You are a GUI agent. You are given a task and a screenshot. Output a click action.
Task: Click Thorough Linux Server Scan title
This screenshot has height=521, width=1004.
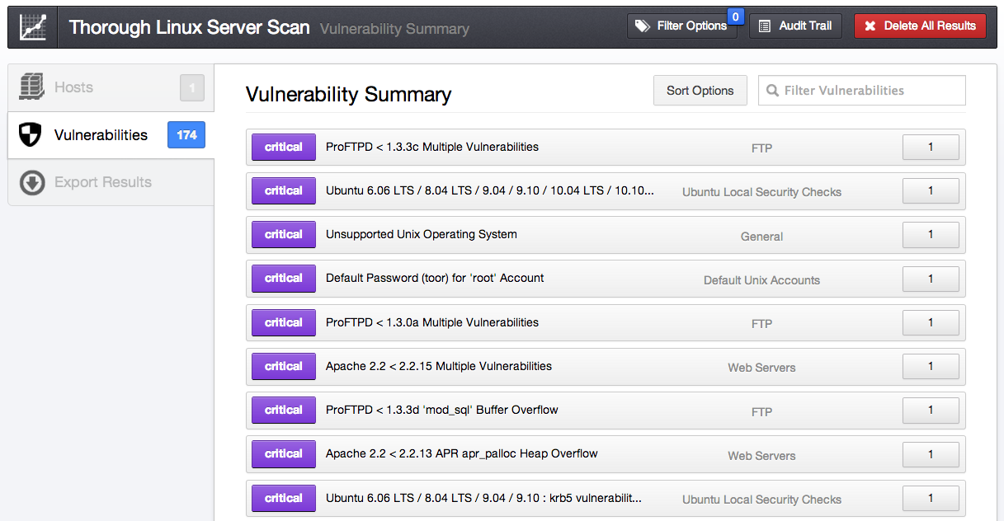[189, 27]
